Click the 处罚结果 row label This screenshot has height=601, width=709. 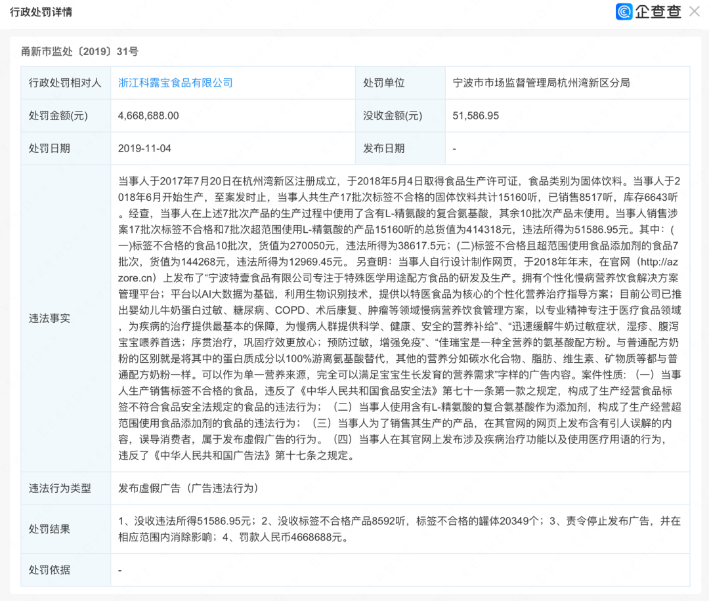49,529
